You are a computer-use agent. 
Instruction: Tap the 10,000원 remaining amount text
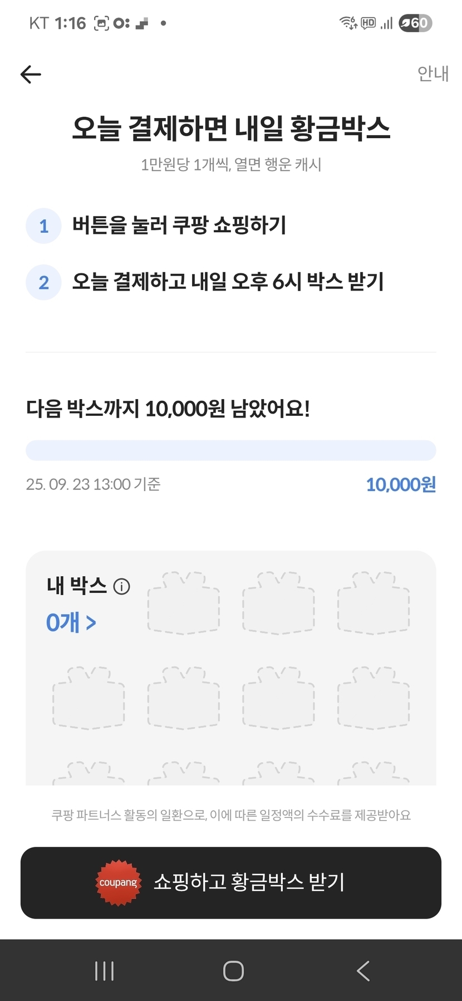400,484
